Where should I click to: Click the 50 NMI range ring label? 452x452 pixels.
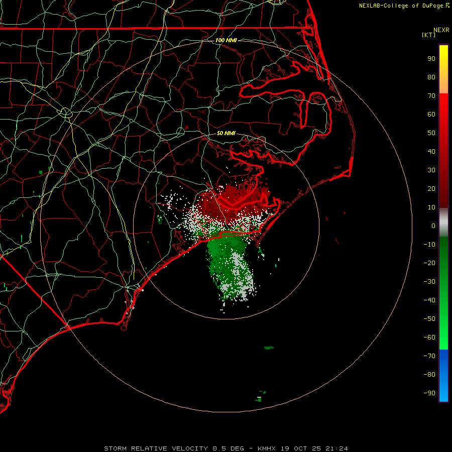(x=226, y=133)
